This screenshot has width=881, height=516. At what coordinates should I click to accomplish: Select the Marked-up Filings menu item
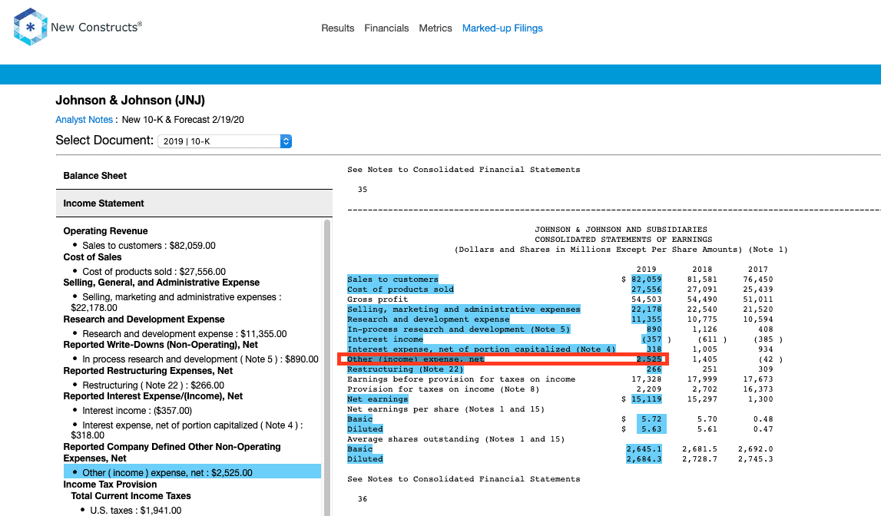[x=502, y=28]
